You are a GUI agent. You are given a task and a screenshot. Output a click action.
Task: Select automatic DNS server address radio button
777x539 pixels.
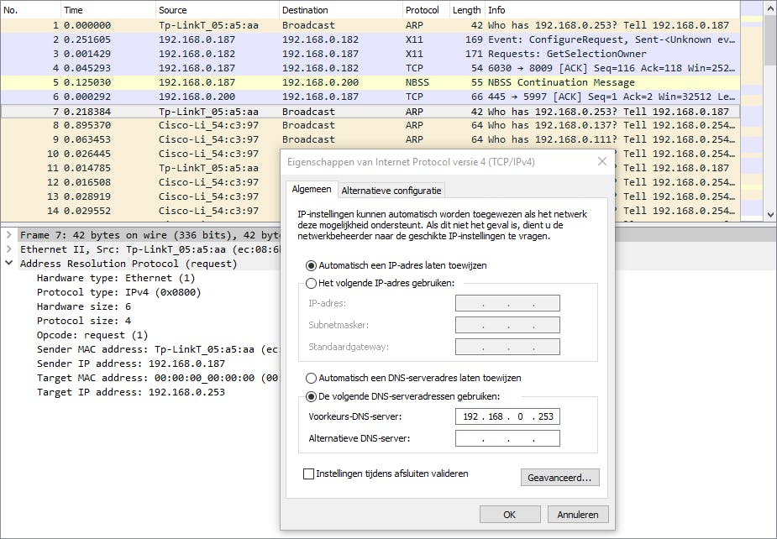[x=311, y=378]
